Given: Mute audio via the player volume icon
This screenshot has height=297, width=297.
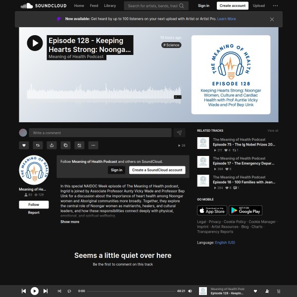Looking at the screenshot, I should (x=190, y=291).
